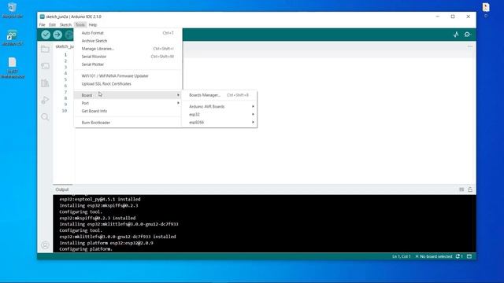Expand the Port submenu
The image size is (504, 283).
(x=128, y=103)
